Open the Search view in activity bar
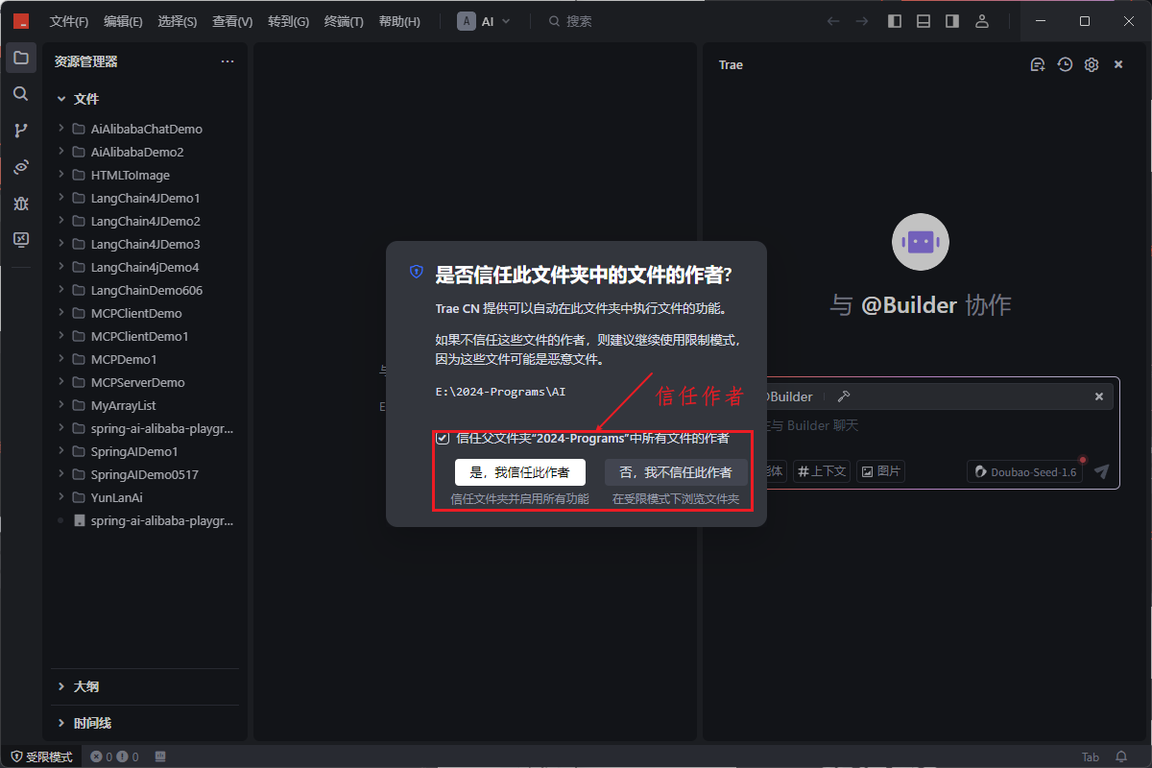The image size is (1152, 768). (21, 94)
